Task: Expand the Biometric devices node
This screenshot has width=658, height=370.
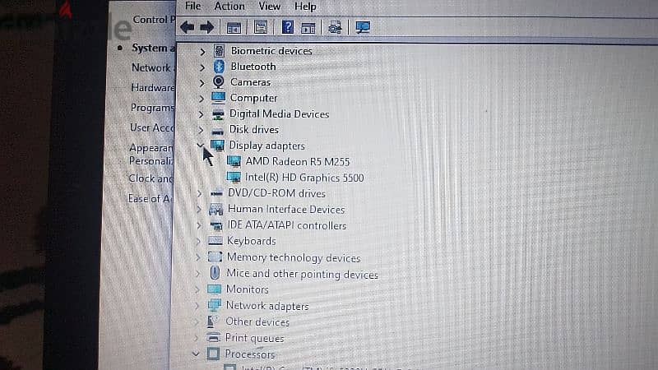Action: (x=202, y=52)
